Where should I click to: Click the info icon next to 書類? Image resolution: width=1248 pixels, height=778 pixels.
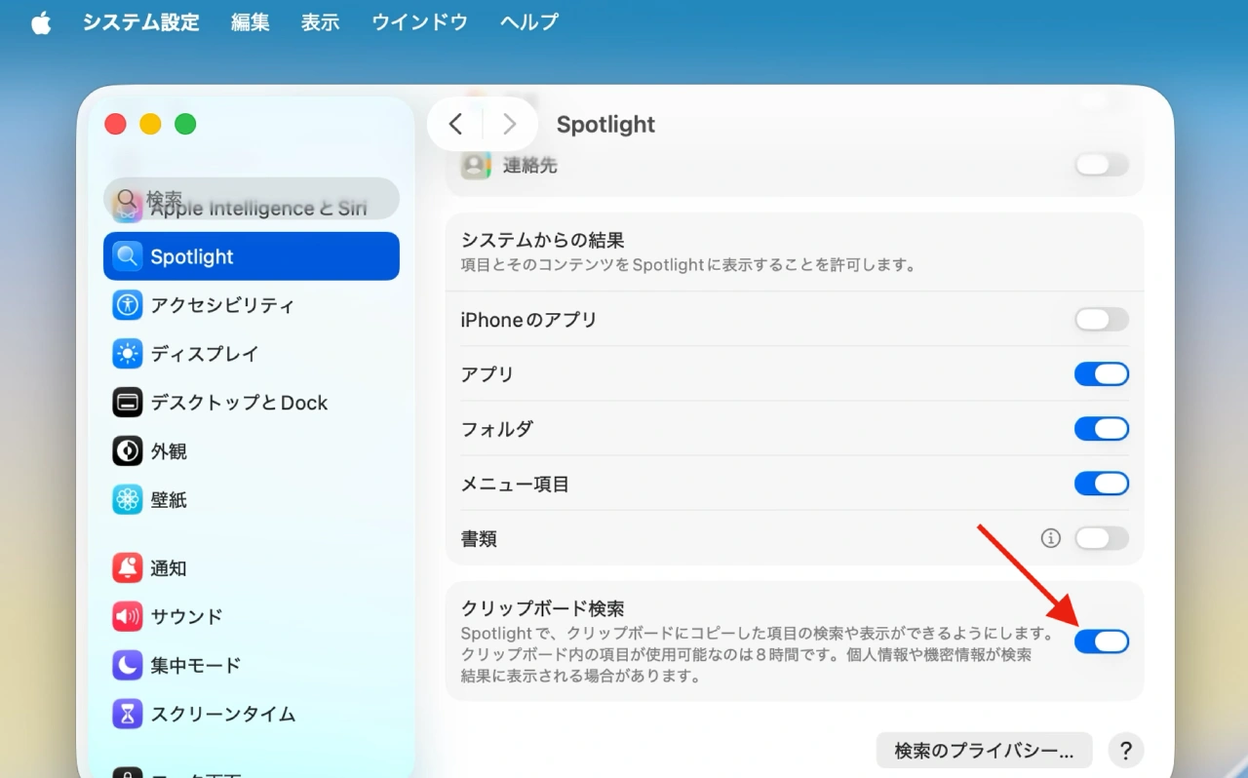tap(1050, 537)
